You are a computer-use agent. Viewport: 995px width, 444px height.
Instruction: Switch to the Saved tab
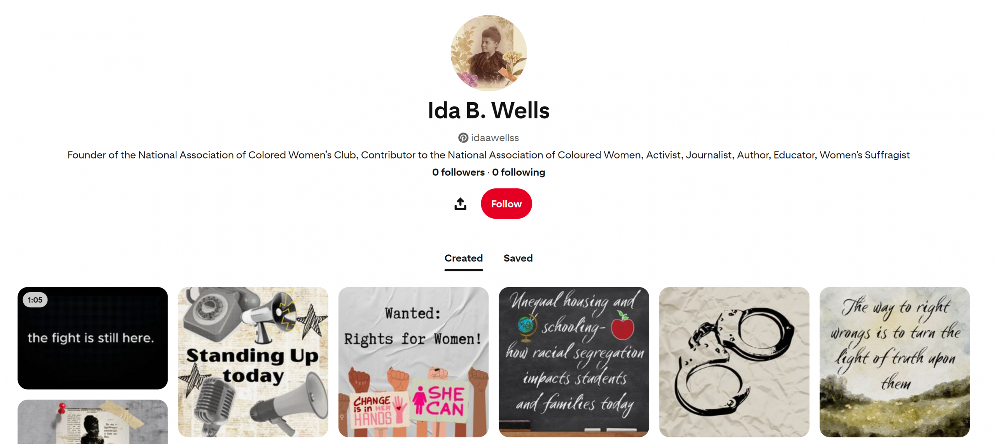(x=518, y=258)
